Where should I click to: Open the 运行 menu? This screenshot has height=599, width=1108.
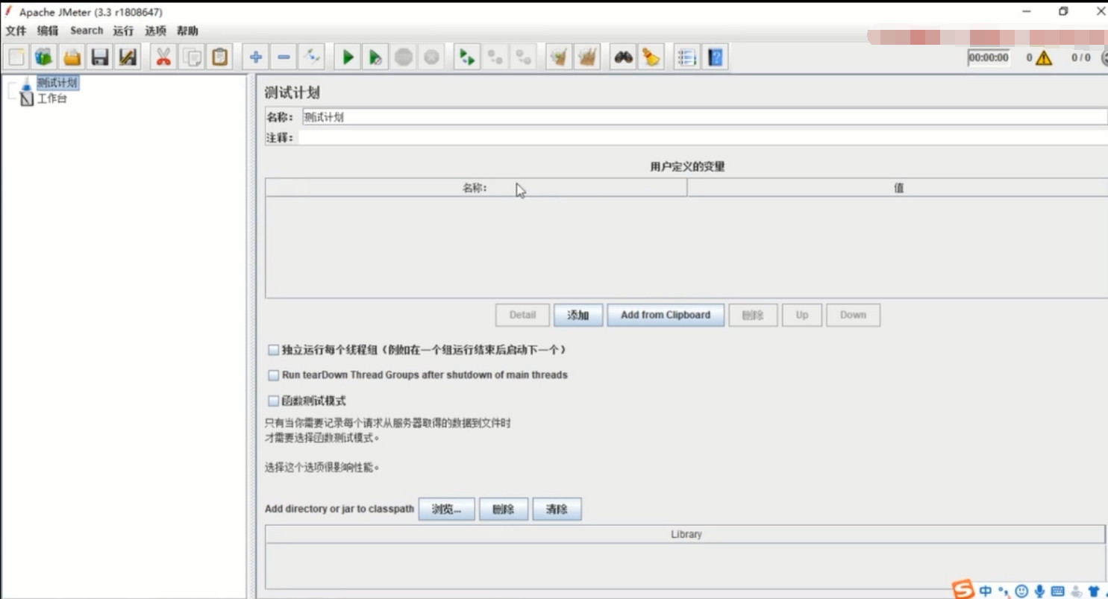pos(123,31)
